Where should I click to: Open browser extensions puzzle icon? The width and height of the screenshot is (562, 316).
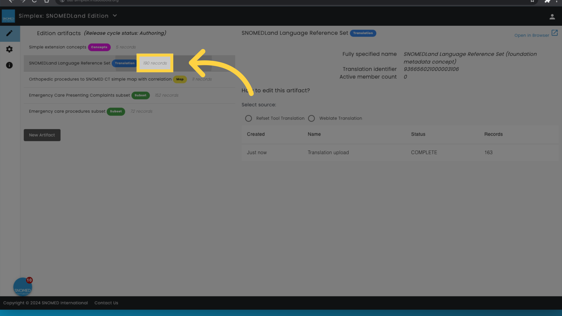(547, 1)
